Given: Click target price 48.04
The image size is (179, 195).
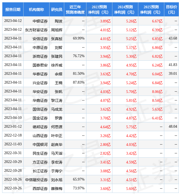Looking at the screenshot, I should pos(173,126).
